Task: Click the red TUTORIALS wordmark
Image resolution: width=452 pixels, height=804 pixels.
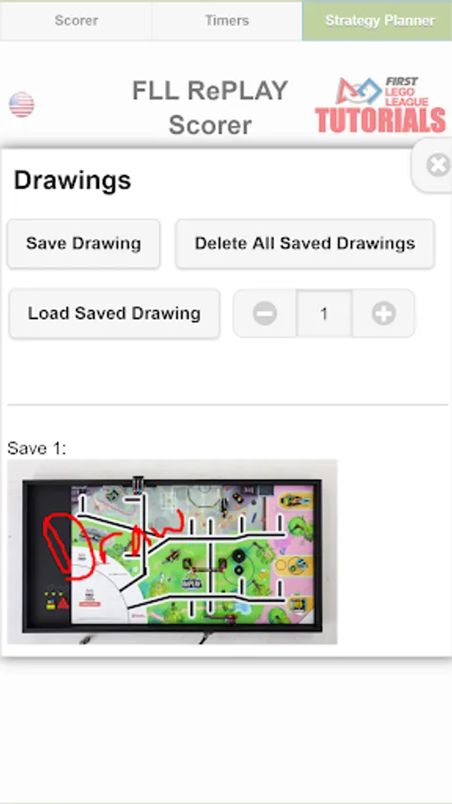Action: click(380, 121)
